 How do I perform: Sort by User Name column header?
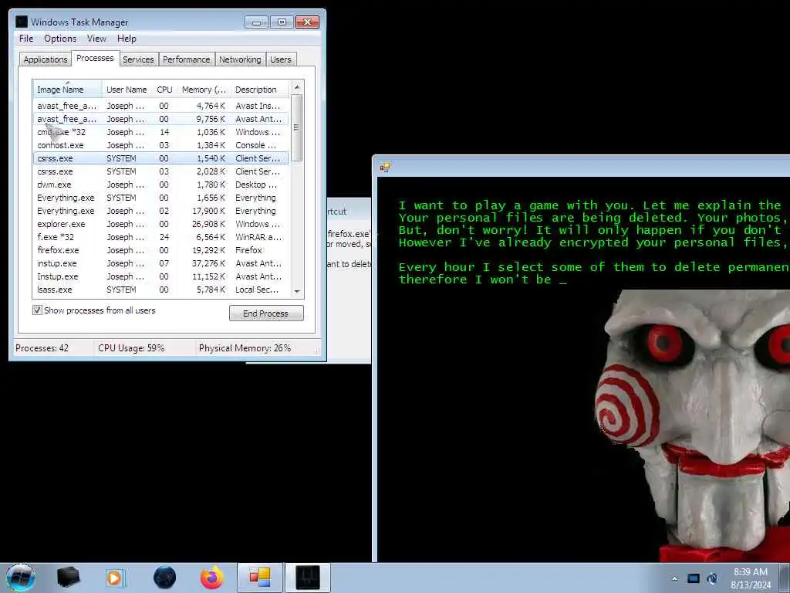pos(127,90)
